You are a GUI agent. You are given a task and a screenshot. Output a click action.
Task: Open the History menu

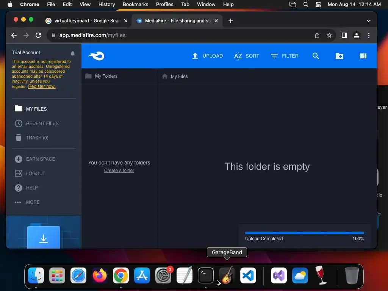pyautogui.click(x=106, y=4)
